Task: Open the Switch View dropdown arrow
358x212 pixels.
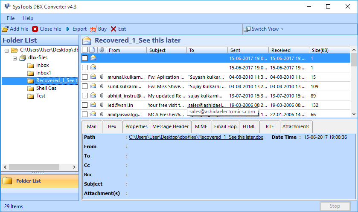Action: (282, 29)
